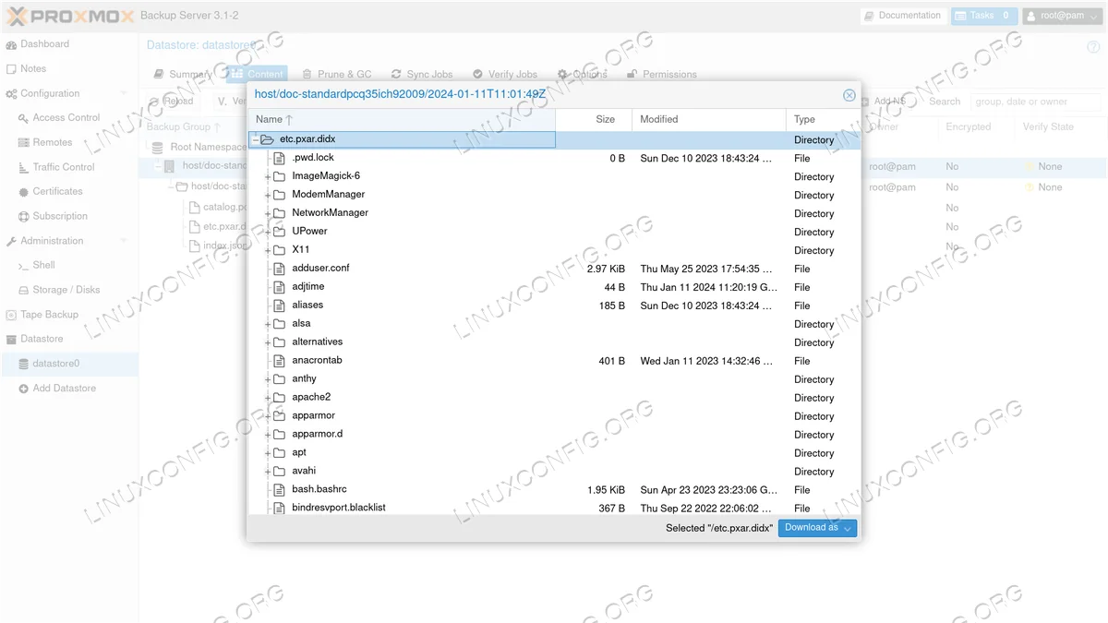Open the Summary tab
Viewport: 1108px width, 623px height.
(x=183, y=74)
